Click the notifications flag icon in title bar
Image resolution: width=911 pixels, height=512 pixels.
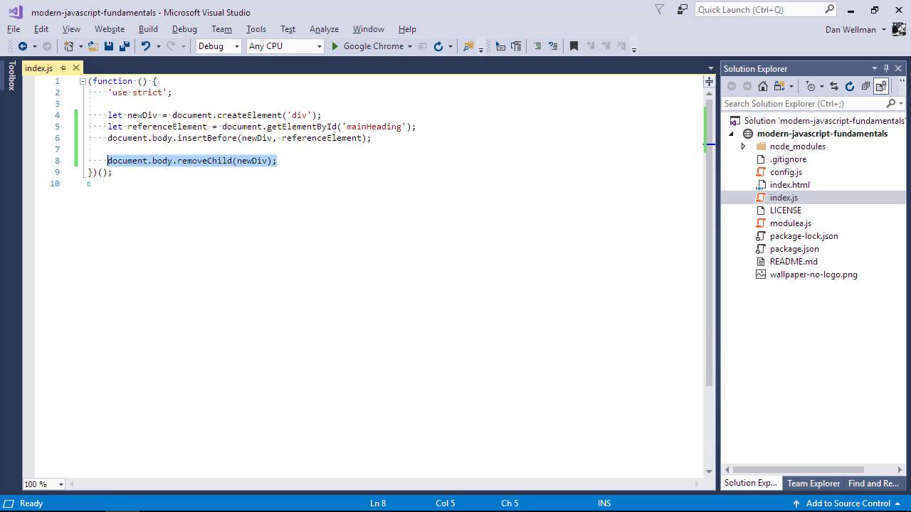coord(660,10)
